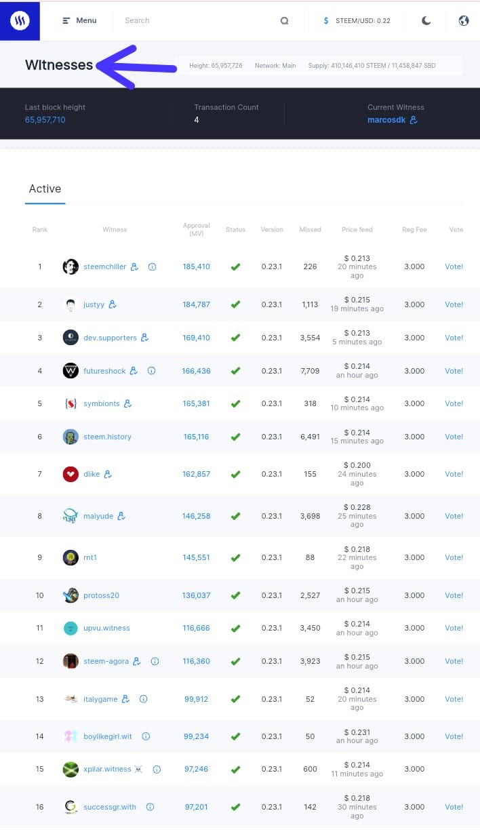Show info icon for futureshock
The width and height of the screenshot is (480, 834).
[x=151, y=371]
